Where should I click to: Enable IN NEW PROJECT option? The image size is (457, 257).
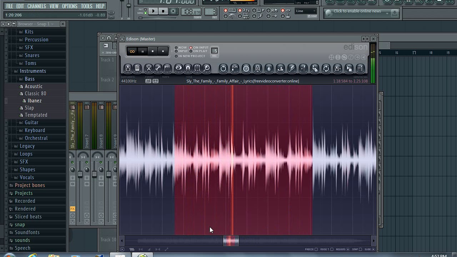190,56
